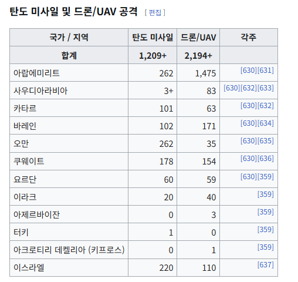This screenshot has width=298, height=282.
Task: Click the 아크로티리 데켈리아 (키프로스) cell
Action: coord(69,250)
